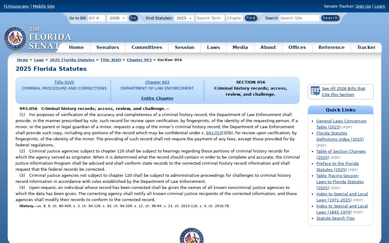Image resolution: width=389 pixels, height=243 pixels.
Task: Click the Search Site input field
Action: [299, 18]
